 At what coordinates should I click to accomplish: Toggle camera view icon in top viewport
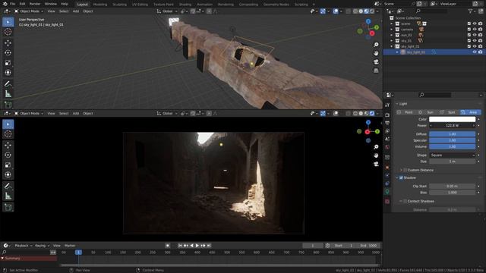point(376,62)
